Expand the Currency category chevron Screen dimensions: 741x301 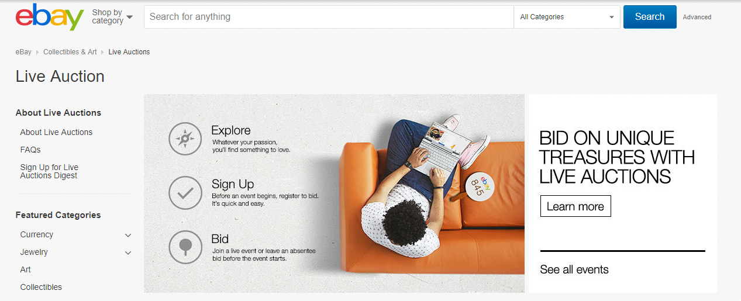[x=128, y=235]
